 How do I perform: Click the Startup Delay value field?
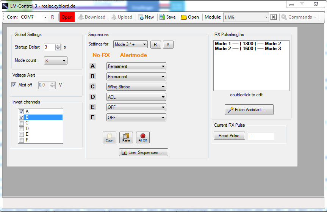pyautogui.click(x=50, y=47)
